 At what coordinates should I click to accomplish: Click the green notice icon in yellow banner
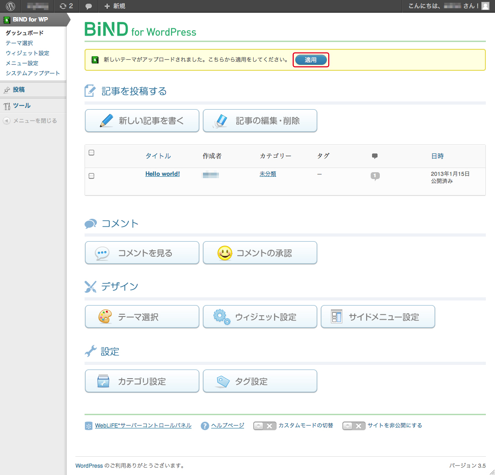coord(95,60)
